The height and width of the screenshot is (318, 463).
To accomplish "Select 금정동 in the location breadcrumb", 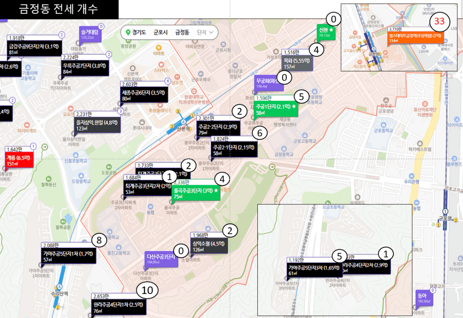I will click(182, 32).
